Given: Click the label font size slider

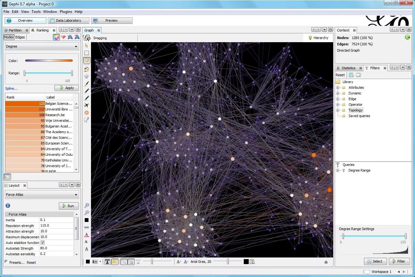Looking at the screenshot, I should (x=228, y=262).
